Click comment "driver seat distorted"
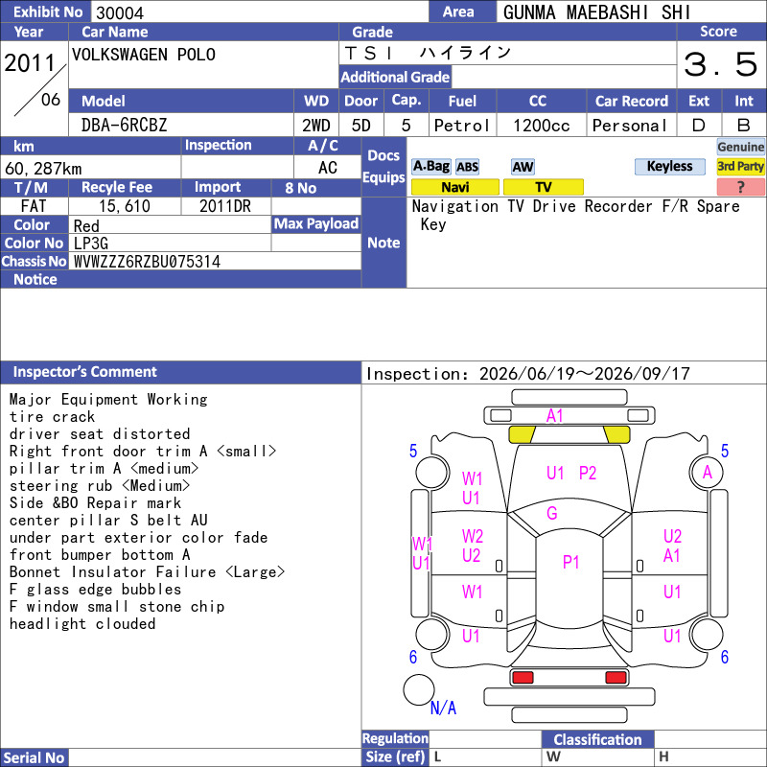The height and width of the screenshot is (767, 767). click(100, 434)
